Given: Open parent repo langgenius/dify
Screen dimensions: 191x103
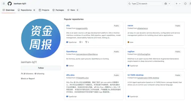Looking at the screenshot, I should click(82, 28).
